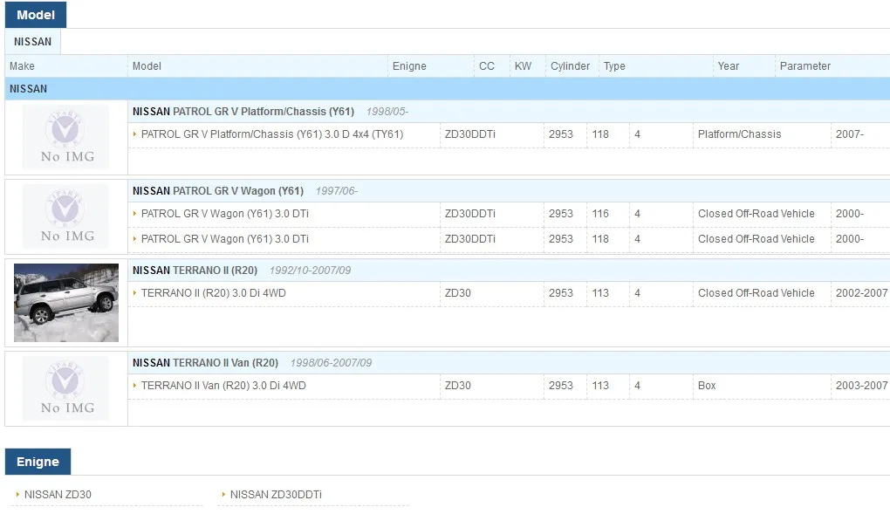Click NISSAN PATROL GR V Wagon (Y61) heading
Viewport: 890px width, 514px height.
pyautogui.click(x=218, y=191)
